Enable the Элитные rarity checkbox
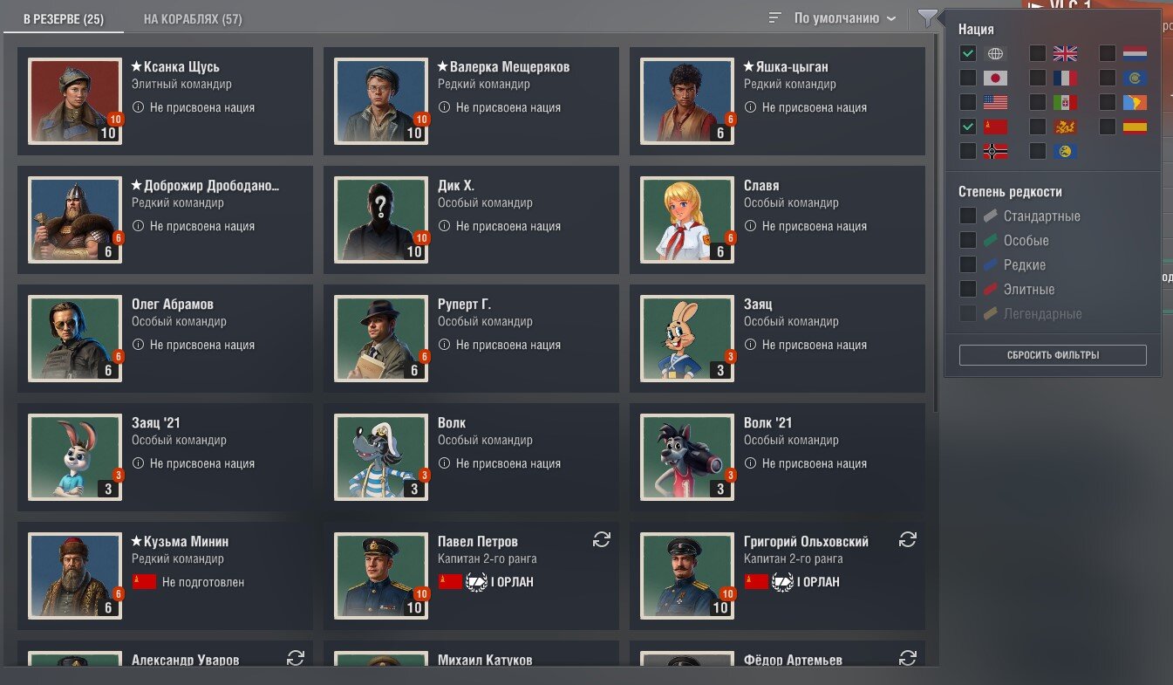 click(967, 289)
